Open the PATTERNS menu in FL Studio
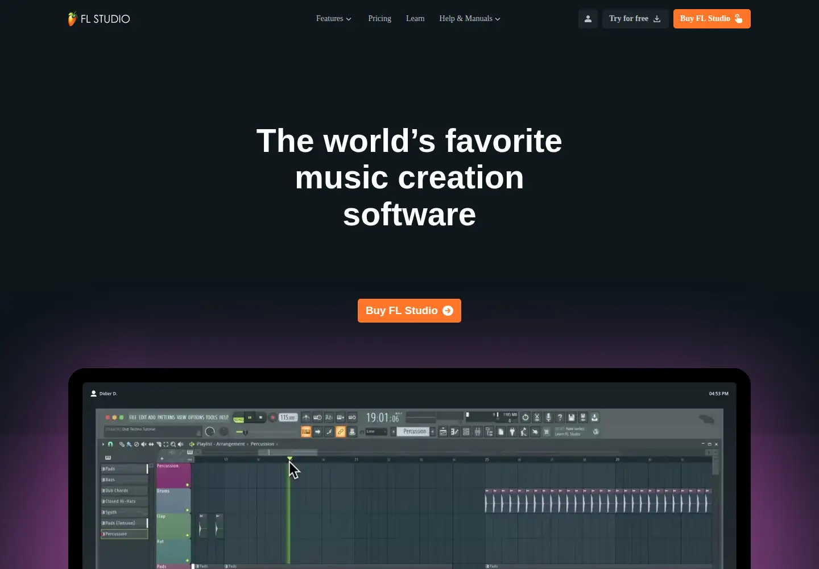 (166, 417)
